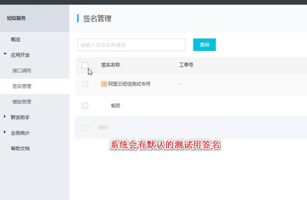The height and width of the screenshot is (200, 307).
Task: Go to 接口调用 page
Action: (22, 71)
